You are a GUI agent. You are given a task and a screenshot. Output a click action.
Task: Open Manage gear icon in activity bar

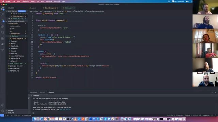(x=3, y=111)
